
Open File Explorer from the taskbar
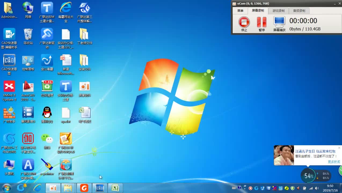tap(68, 188)
